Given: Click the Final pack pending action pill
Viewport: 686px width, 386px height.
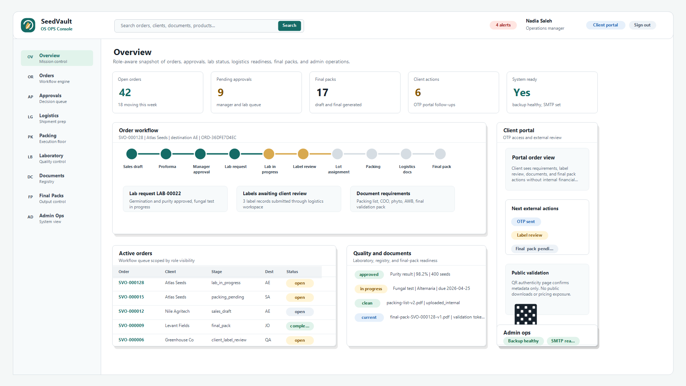Looking at the screenshot, I should 534,249.
